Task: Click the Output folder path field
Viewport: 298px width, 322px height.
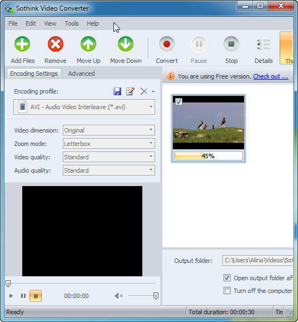Action: pyautogui.click(x=258, y=260)
